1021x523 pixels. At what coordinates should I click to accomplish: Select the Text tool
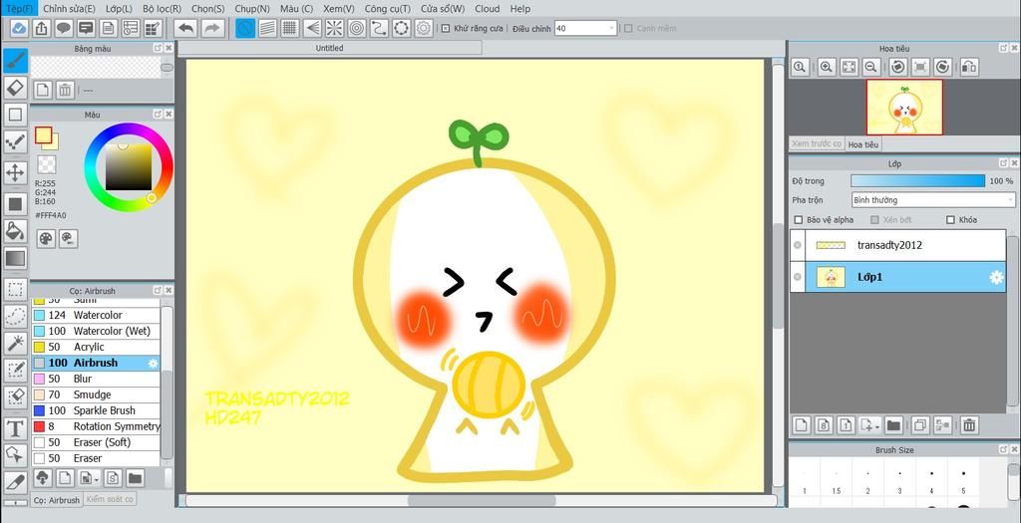pos(16,428)
